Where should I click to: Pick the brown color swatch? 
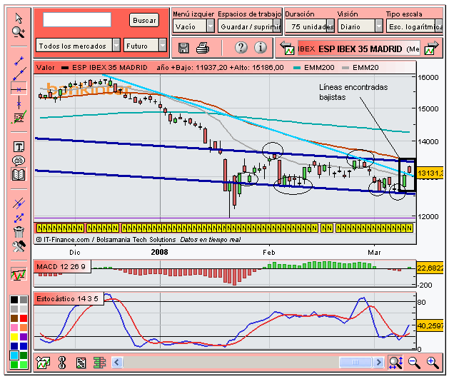pyautogui.click(x=14, y=318)
